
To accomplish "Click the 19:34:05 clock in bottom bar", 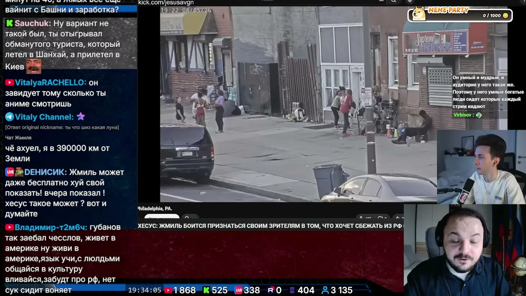I will [145, 290].
